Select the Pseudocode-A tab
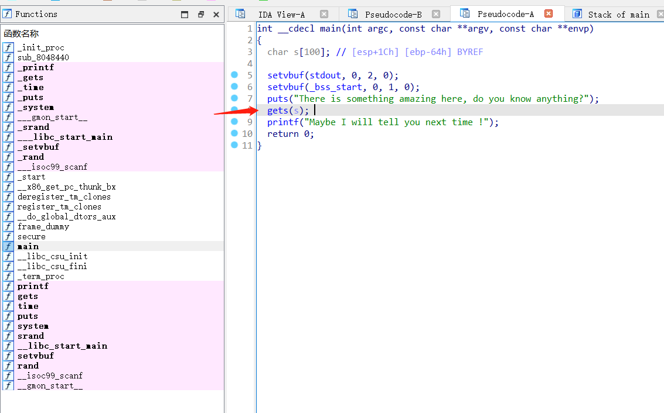This screenshot has height=413, width=664. coord(506,14)
